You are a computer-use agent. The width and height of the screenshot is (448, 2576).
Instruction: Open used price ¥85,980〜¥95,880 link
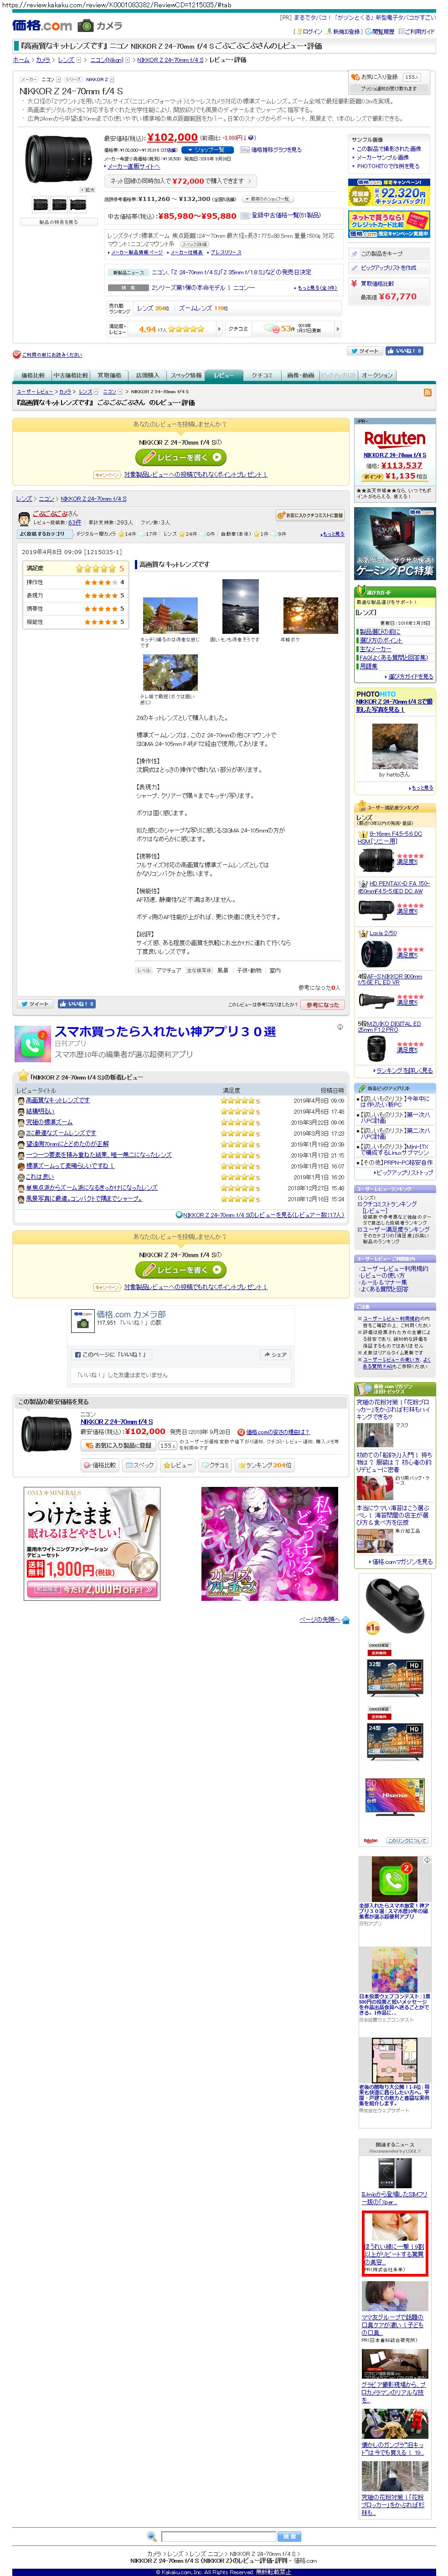click(197, 215)
